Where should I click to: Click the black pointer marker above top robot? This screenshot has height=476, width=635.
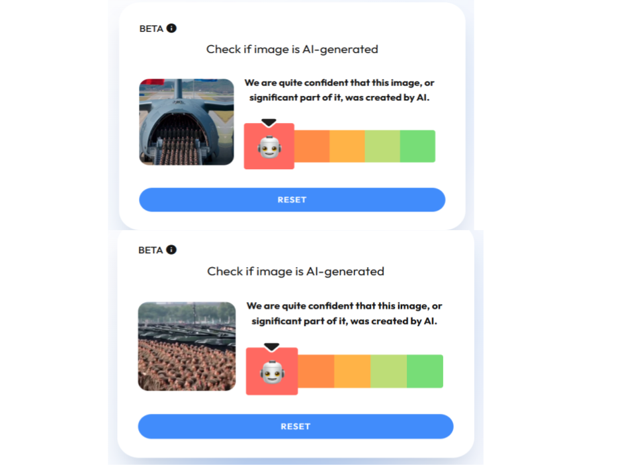(x=269, y=123)
